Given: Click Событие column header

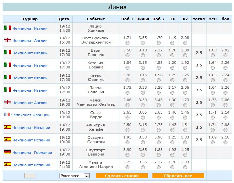Looking at the screenshot, I should 96,19.
